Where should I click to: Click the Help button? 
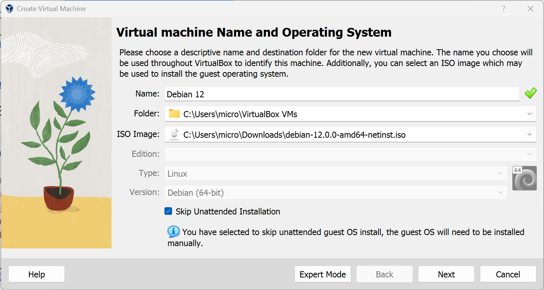coord(37,274)
